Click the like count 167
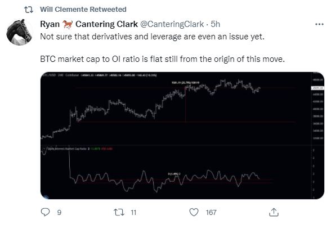The width and height of the screenshot is (331, 229). point(211,212)
